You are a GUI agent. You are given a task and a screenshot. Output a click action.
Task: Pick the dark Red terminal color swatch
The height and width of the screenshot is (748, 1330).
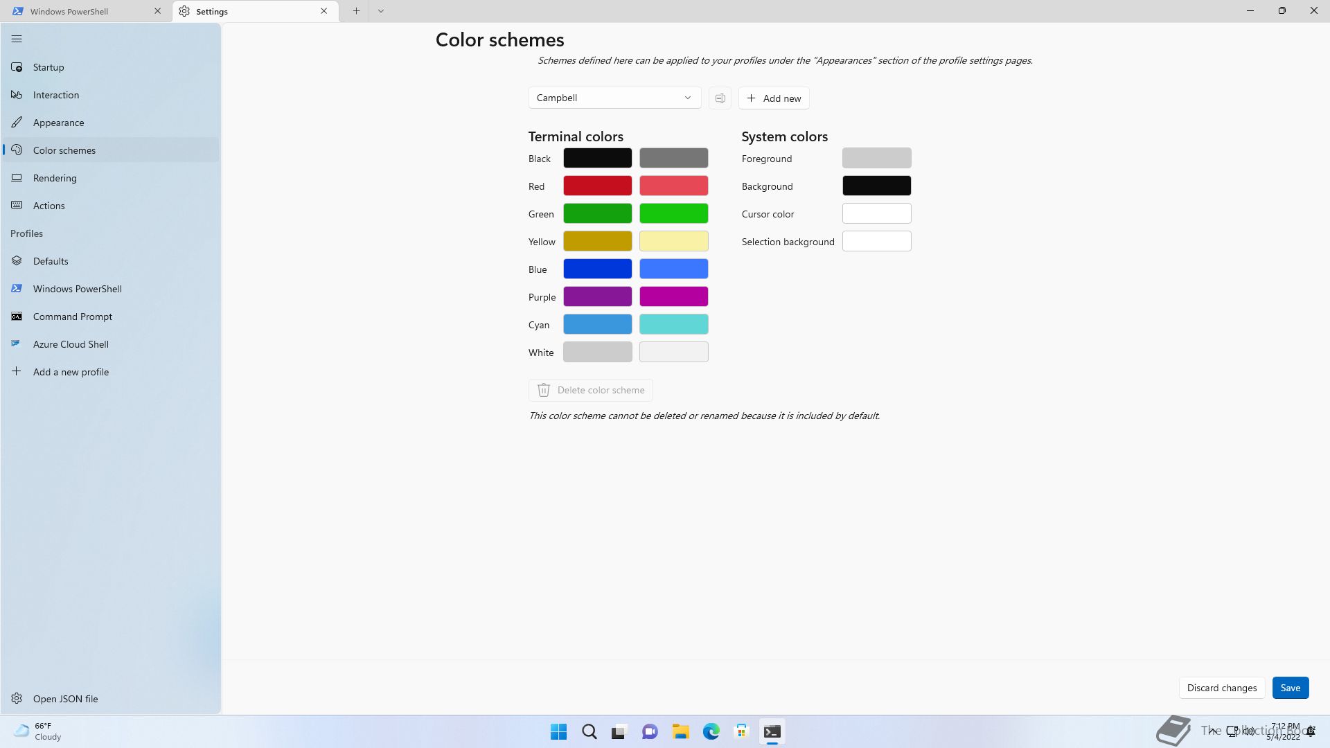pos(597,186)
